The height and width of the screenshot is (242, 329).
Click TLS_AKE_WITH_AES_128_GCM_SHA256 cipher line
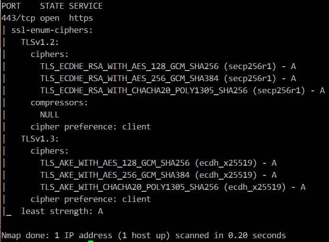158,163
